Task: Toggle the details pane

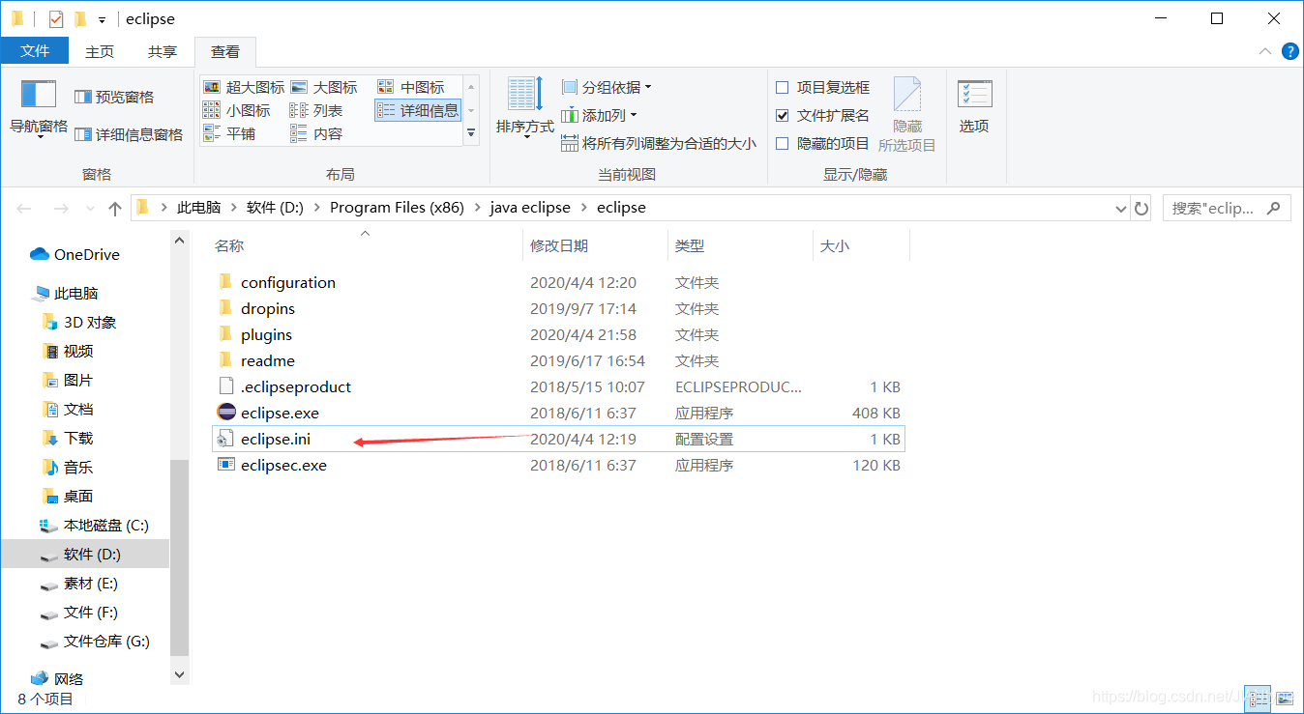Action: pyautogui.click(x=129, y=134)
